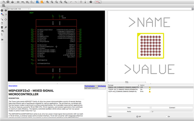This screenshot has width=194, height=121.
Task: Click the BGA package preview image
Action: (151, 46)
